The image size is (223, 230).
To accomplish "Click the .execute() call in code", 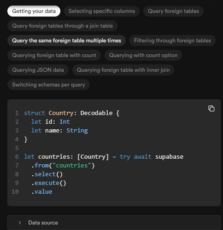I will click(x=49, y=183).
